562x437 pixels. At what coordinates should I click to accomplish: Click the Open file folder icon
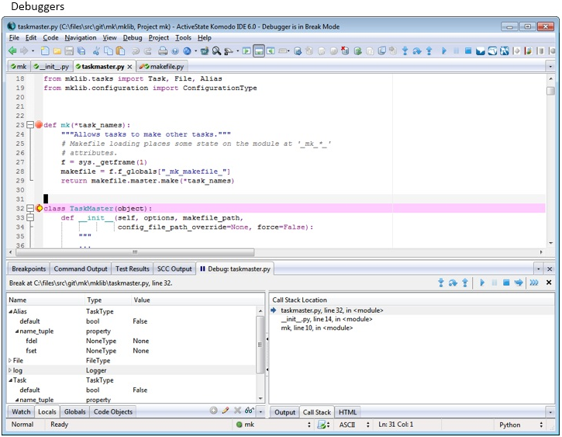tap(57, 51)
